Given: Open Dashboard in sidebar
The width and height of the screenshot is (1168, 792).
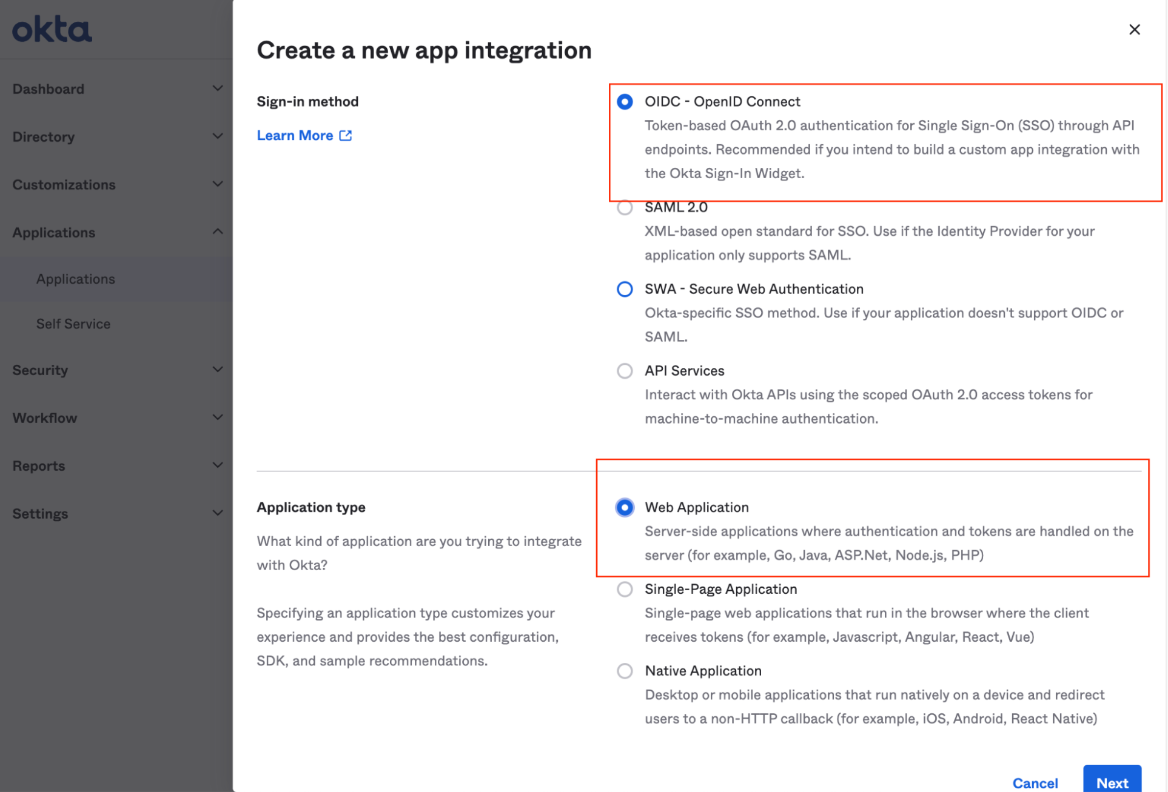Looking at the screenshot, I should click(49, 89).
